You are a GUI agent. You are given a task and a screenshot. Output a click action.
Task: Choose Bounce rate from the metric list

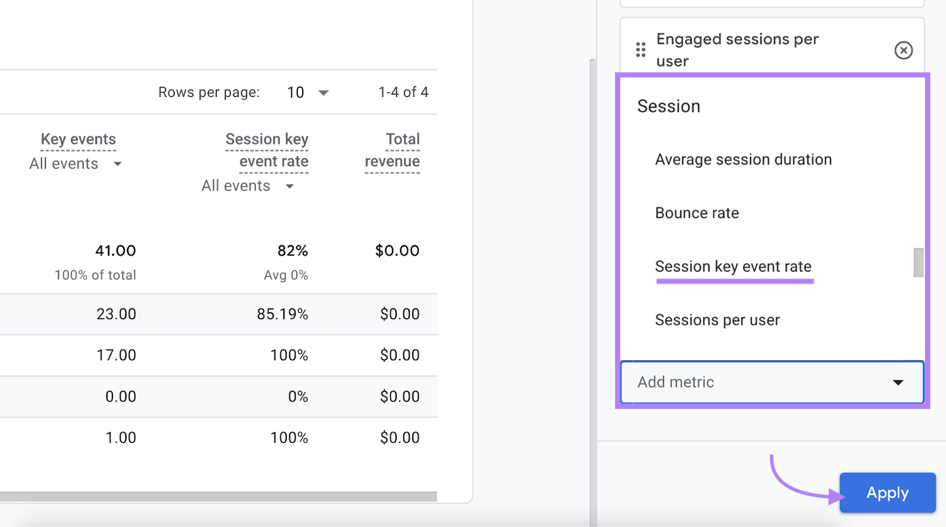696,213
